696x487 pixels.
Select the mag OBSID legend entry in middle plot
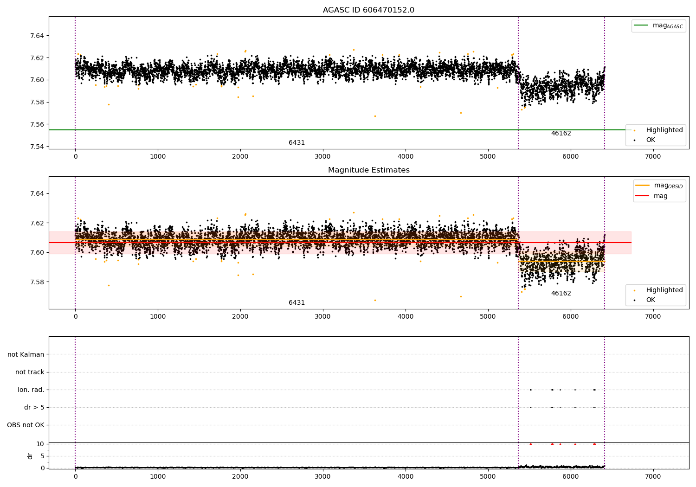point(659,186)
